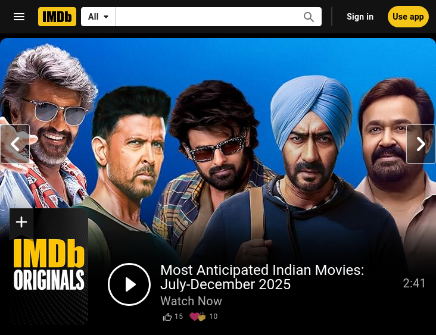Click the IMDb logo home link
Viewport: 436px width, 335px height.
57,17
